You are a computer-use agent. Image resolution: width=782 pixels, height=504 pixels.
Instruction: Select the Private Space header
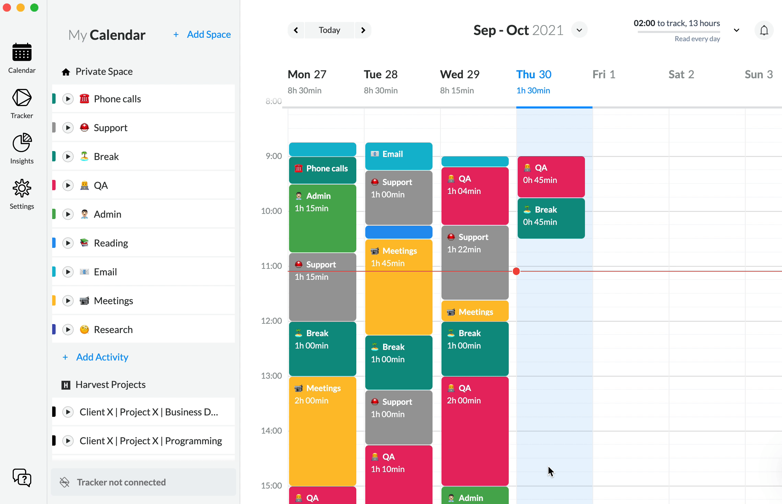(x=104, y=71)
